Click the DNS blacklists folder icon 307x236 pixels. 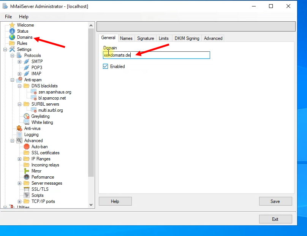pos(27,86)
